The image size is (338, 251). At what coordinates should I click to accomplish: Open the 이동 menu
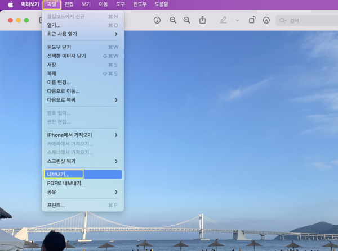click(x=103, y=4)
